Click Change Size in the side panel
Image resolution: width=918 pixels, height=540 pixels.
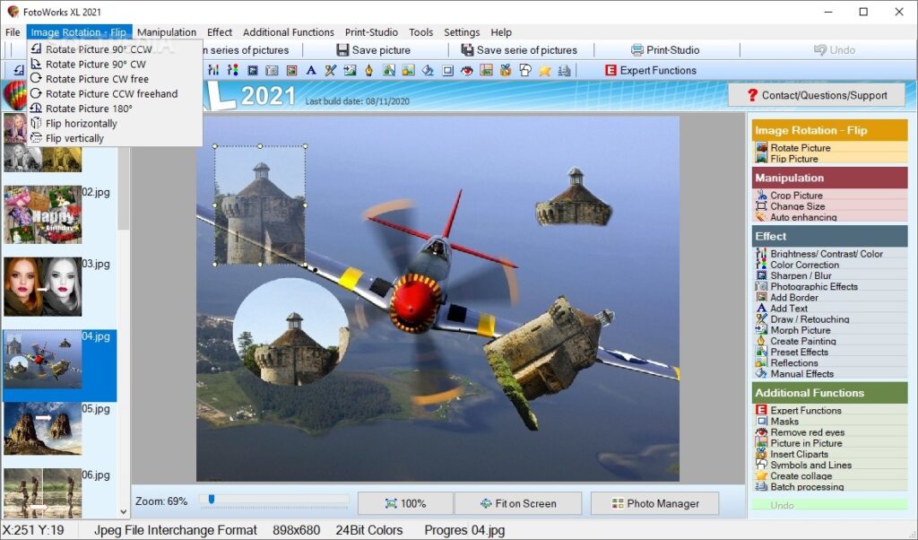[797, 206]
